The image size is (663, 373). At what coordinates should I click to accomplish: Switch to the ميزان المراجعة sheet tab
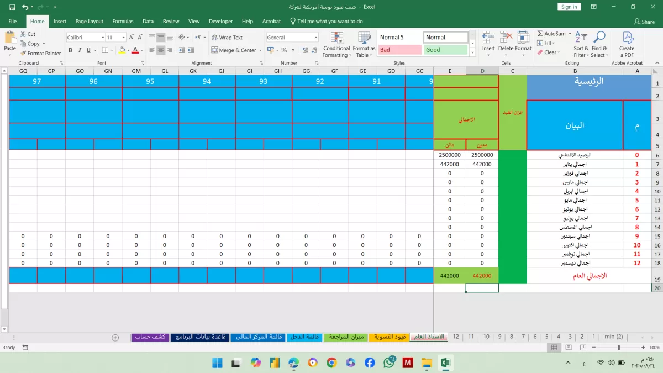click(x=344, y=337)
